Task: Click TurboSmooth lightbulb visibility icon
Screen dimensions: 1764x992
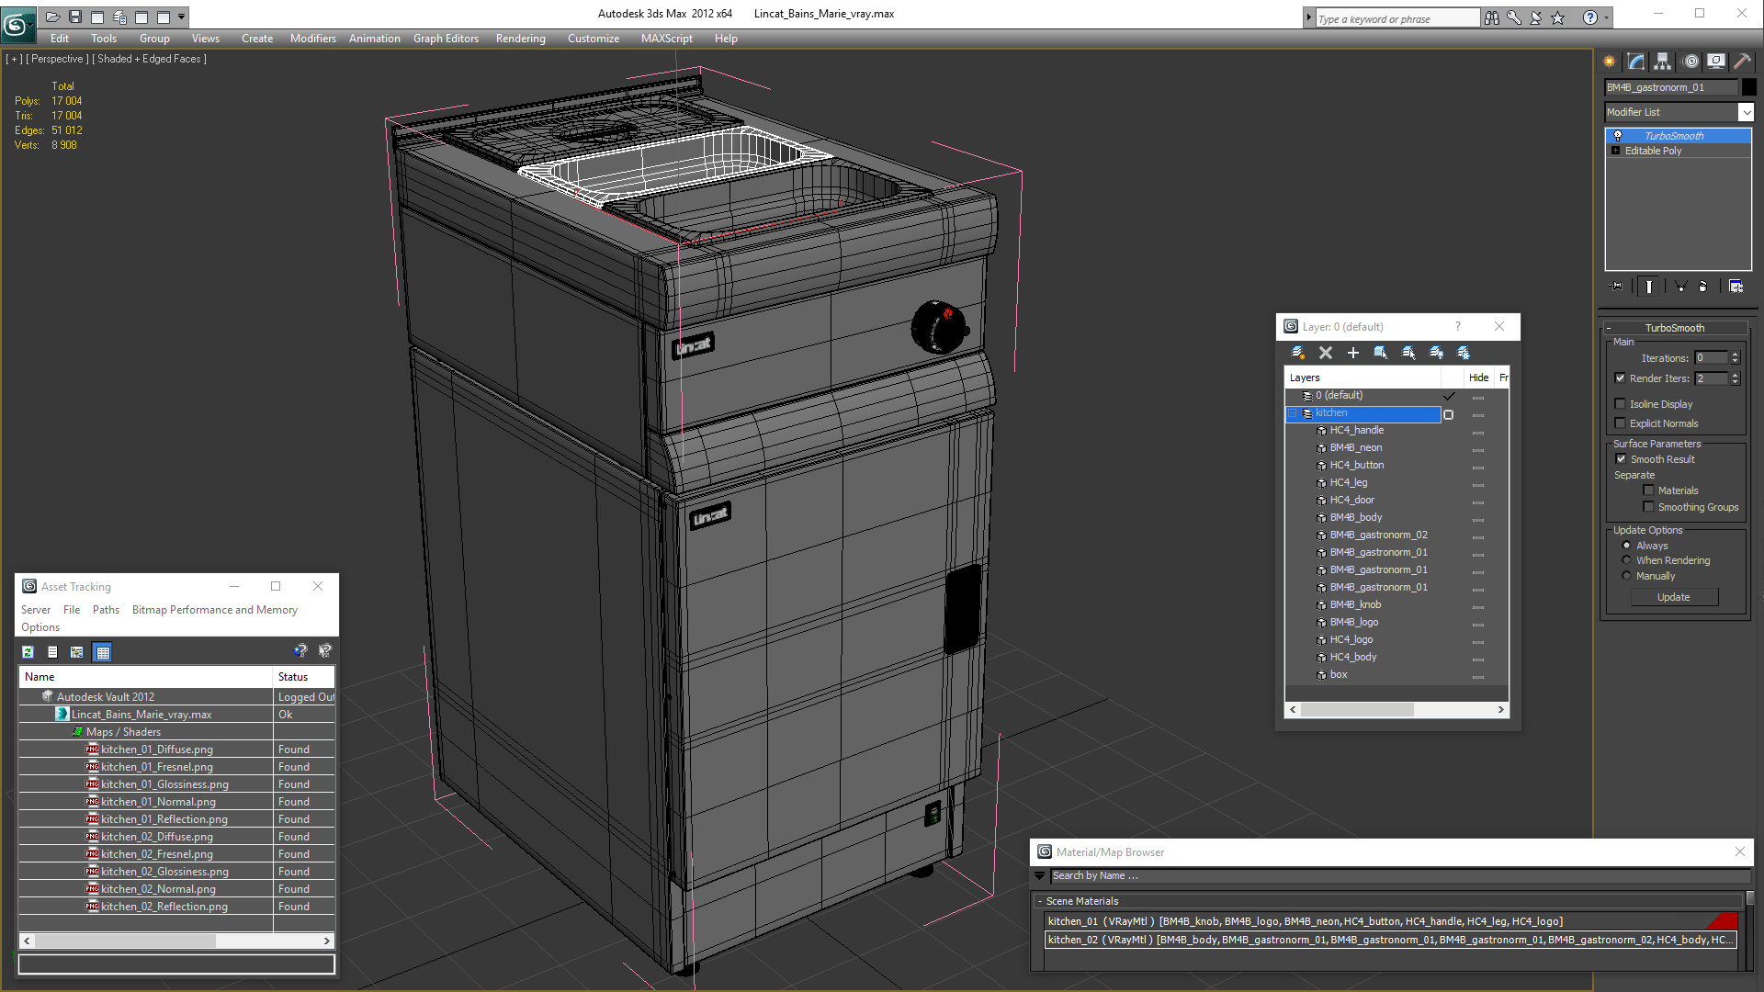Action: point(1618,136)
